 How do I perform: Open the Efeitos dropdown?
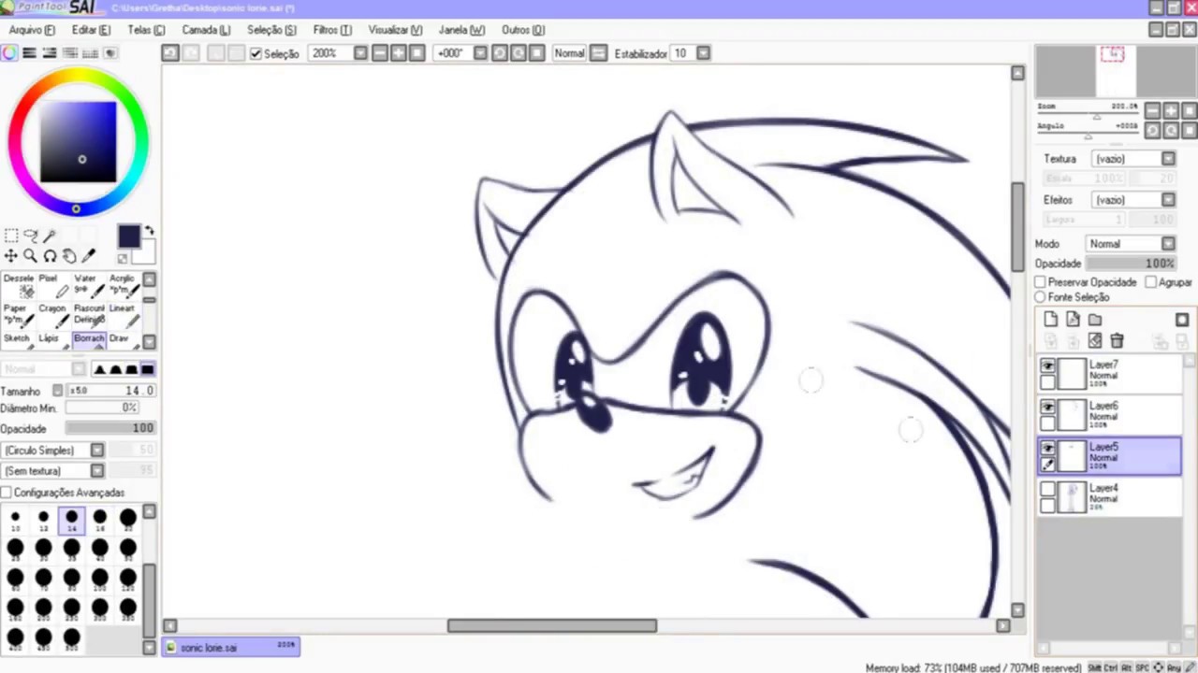[x=1168, y=200]
